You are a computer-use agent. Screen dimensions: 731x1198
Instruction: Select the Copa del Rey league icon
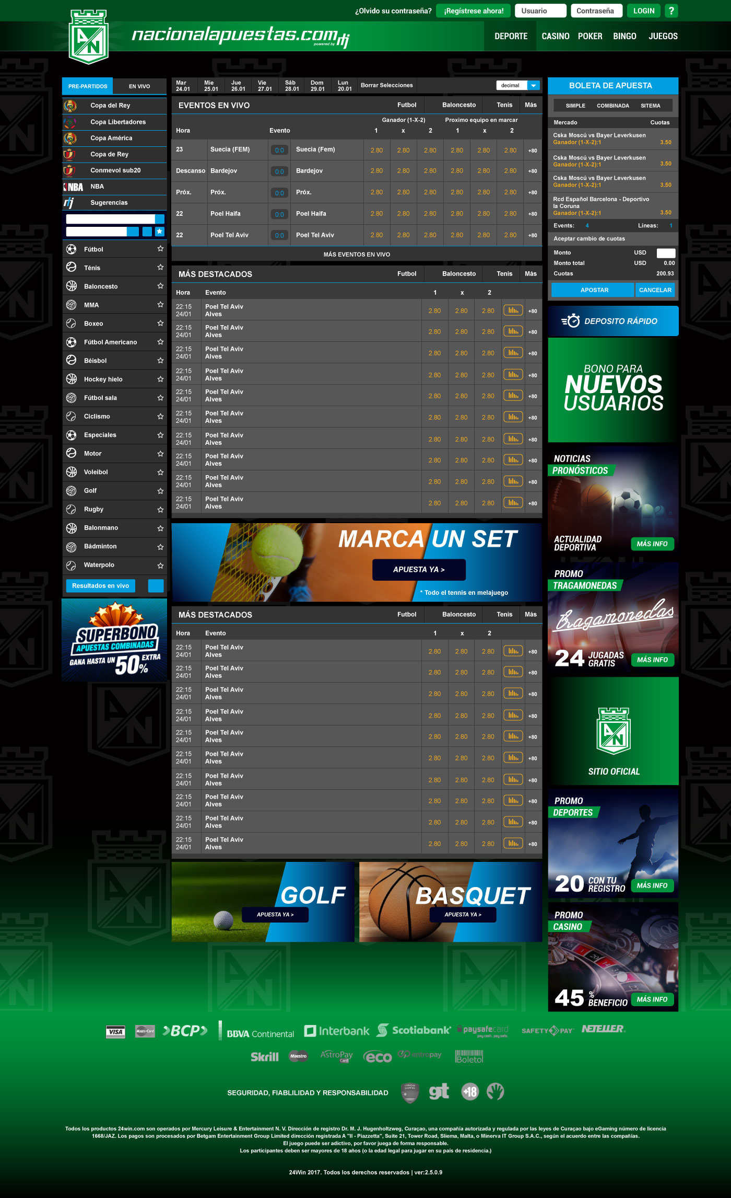point(70,106)
